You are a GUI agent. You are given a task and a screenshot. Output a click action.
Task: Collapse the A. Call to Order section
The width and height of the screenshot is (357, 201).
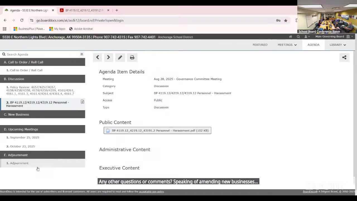click(42, 62)
